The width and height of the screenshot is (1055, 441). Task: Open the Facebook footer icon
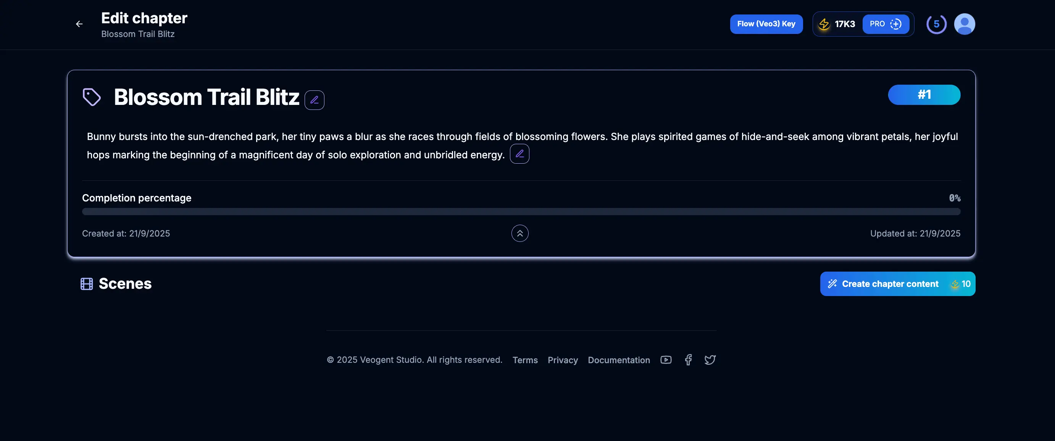point(688,360)
